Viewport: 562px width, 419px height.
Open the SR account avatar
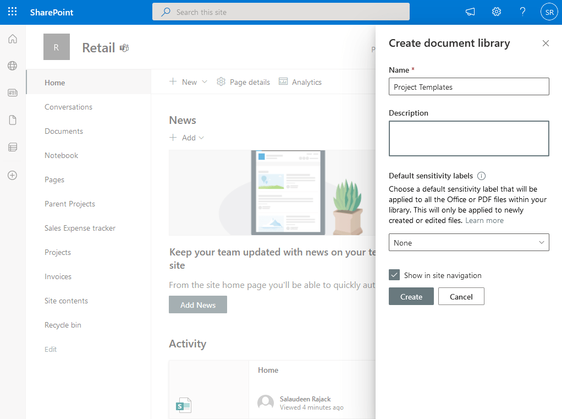[549, 12]
